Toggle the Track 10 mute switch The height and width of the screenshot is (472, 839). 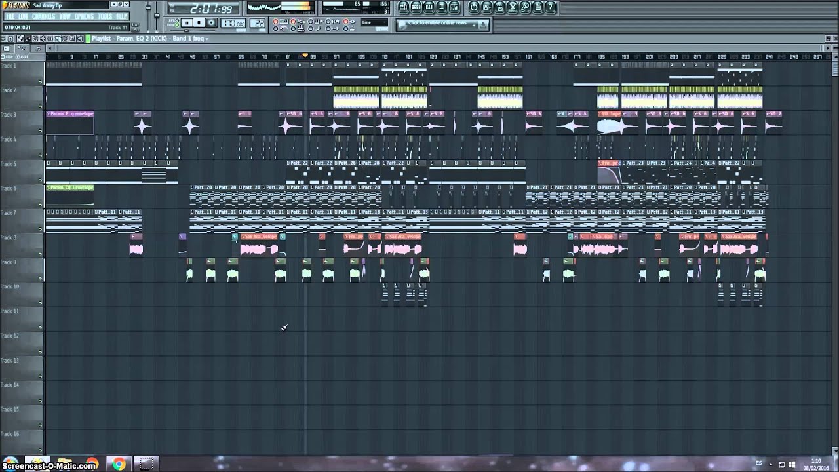(40, 303)
